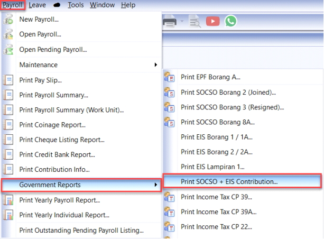Image resolution: width=324 pixels, height=239 pixels.
Task: Open the Help menu
Action: pyautogui.click(x=128, y=5)
